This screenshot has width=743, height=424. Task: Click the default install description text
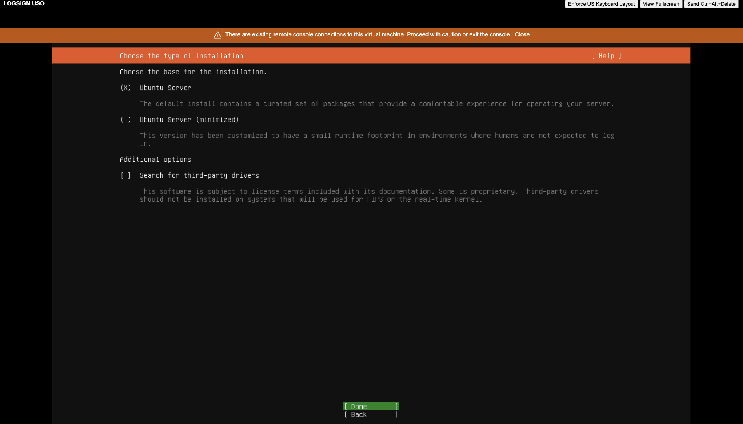377,104
